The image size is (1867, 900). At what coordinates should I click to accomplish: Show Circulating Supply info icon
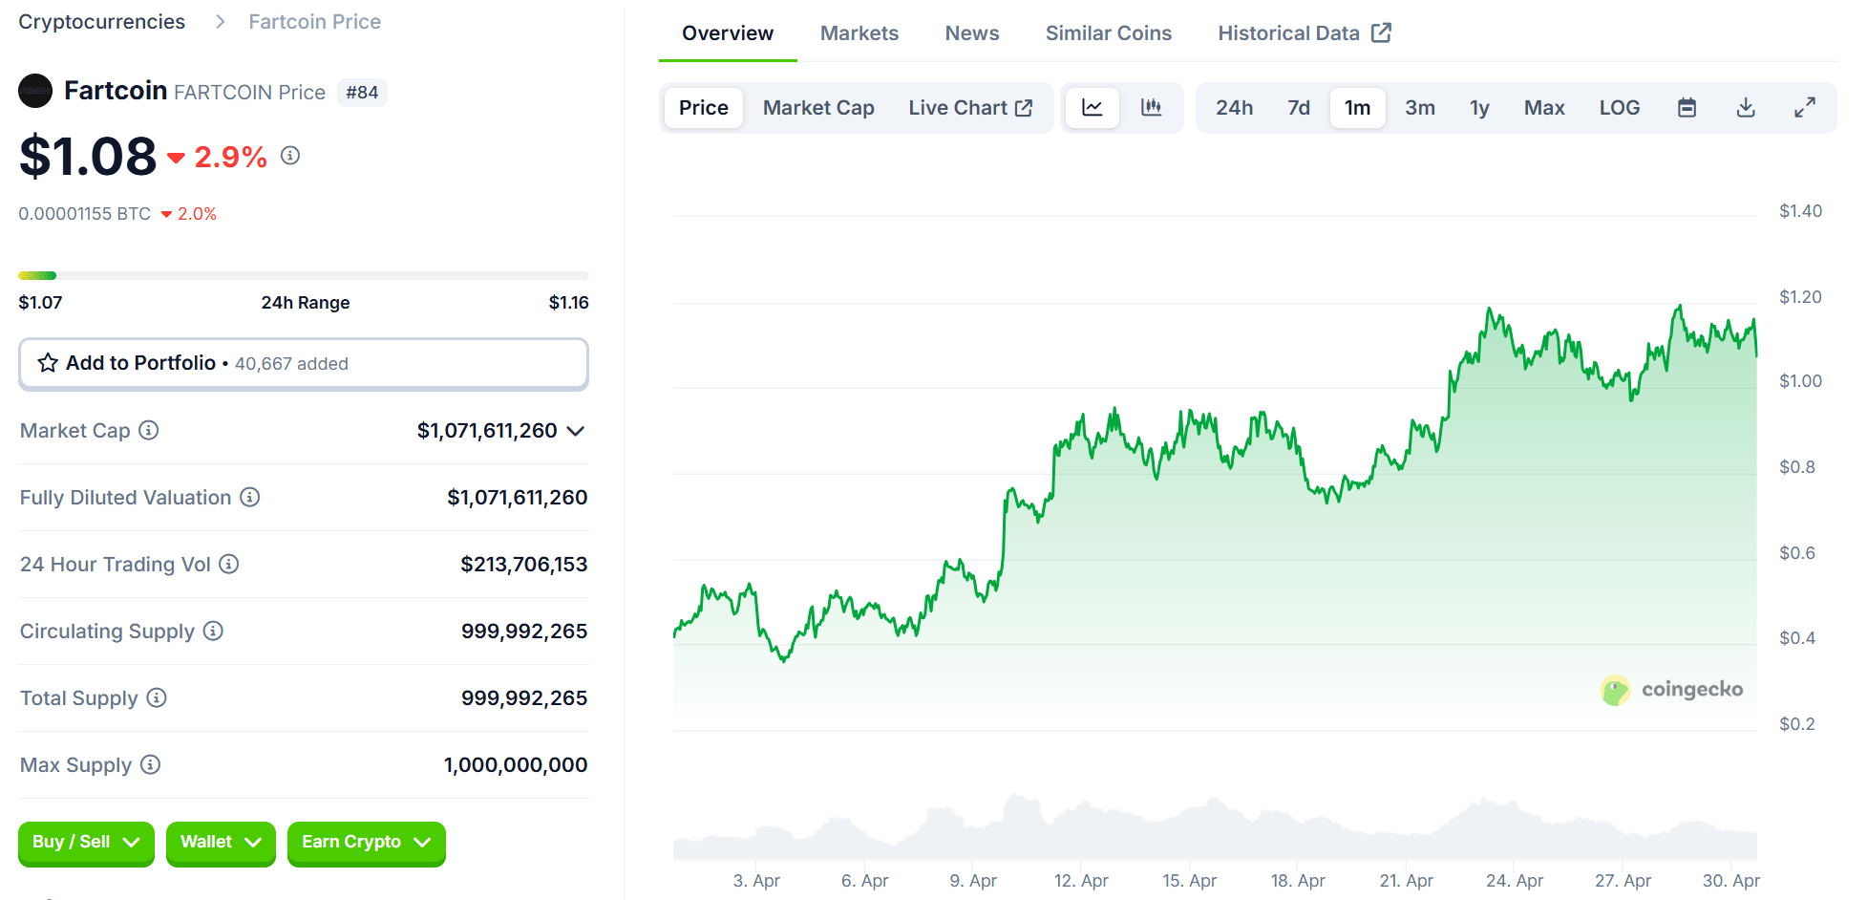[x=214, y=631]
